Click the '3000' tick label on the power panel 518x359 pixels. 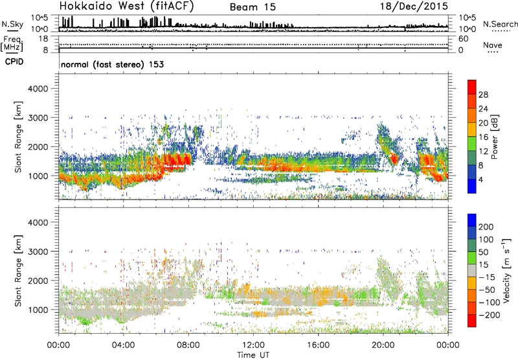(38, 118)
